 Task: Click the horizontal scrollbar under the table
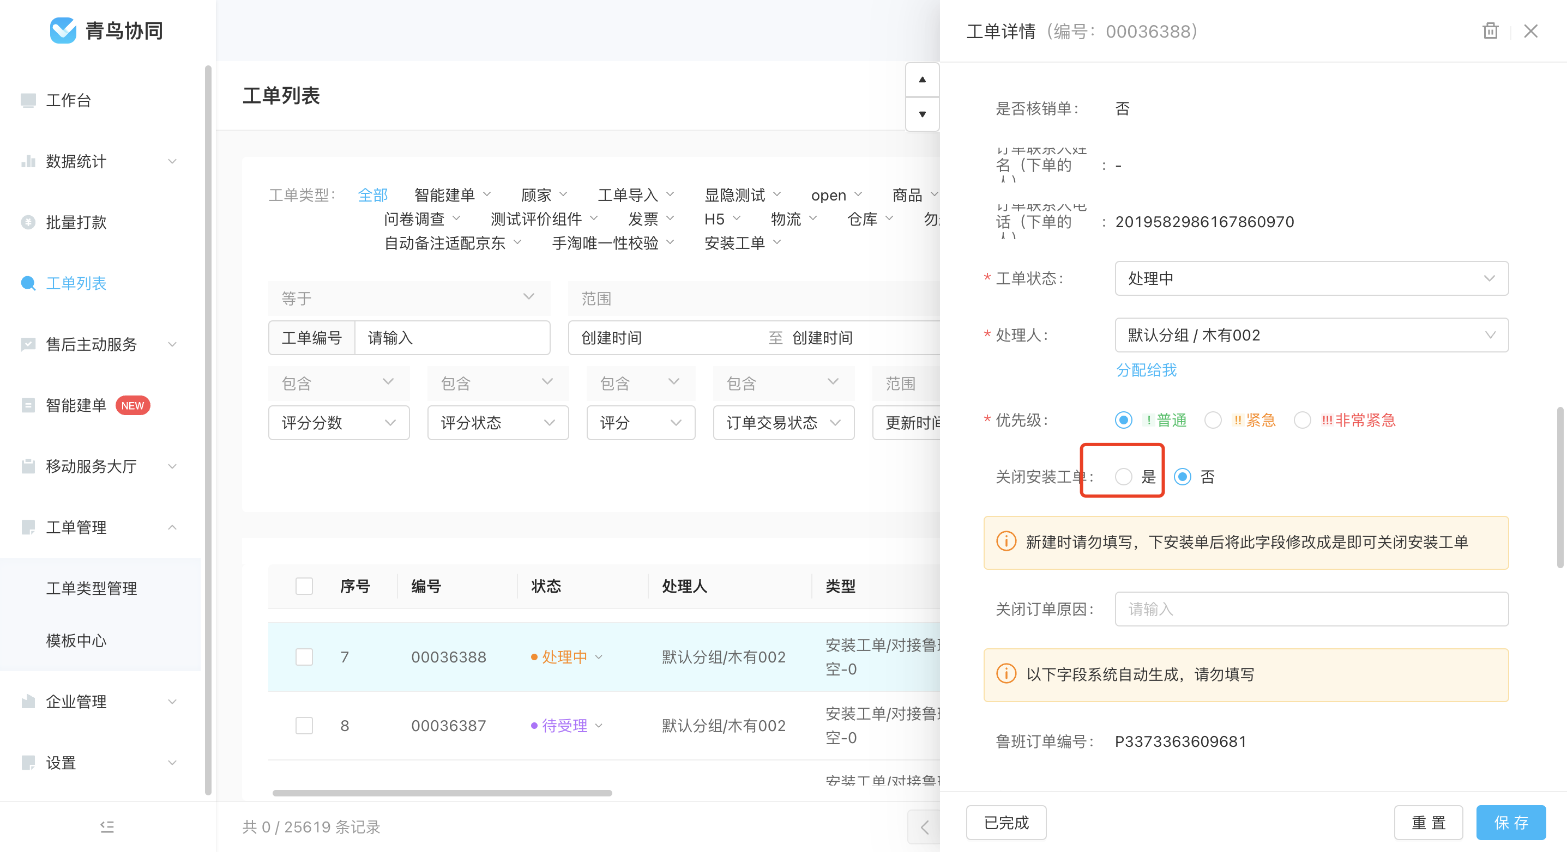tap(442, 793)
